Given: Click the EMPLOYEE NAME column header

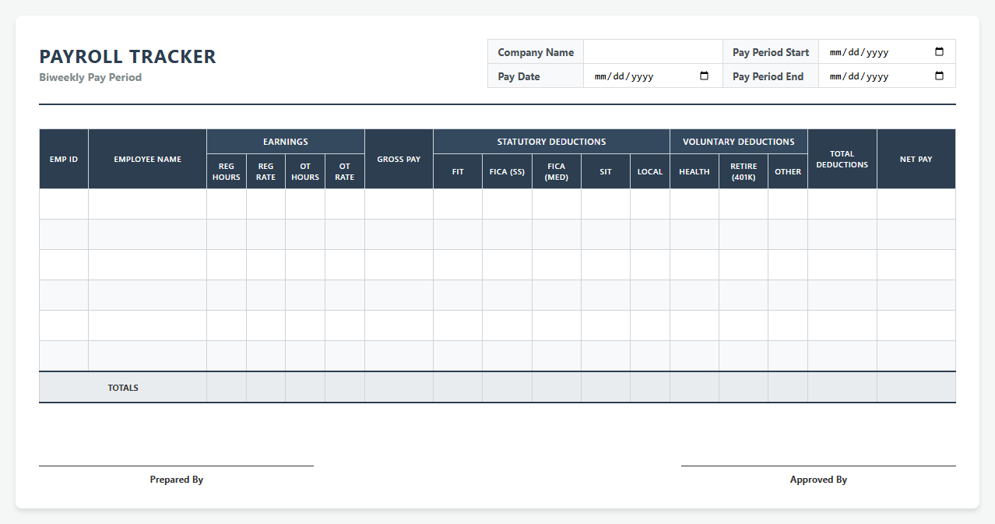Looking at the screenshot, I should click(x=147, y=159).
